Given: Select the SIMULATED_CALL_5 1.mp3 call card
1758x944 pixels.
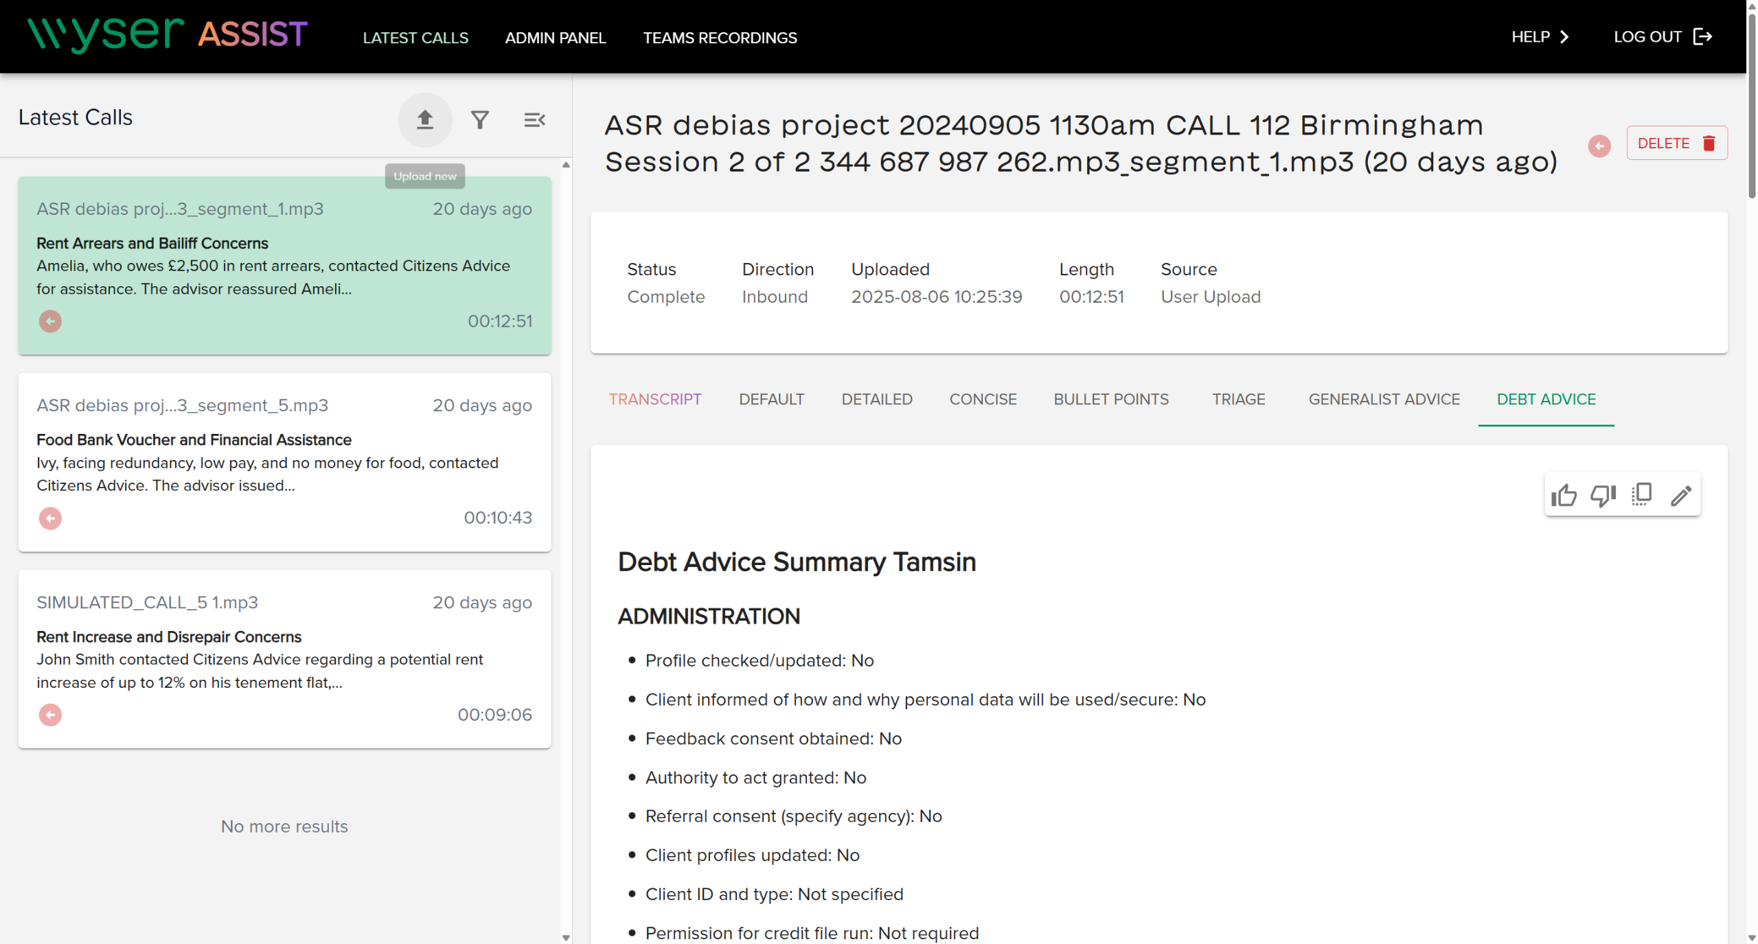Looking at the screenshot, I should [284, 658].
